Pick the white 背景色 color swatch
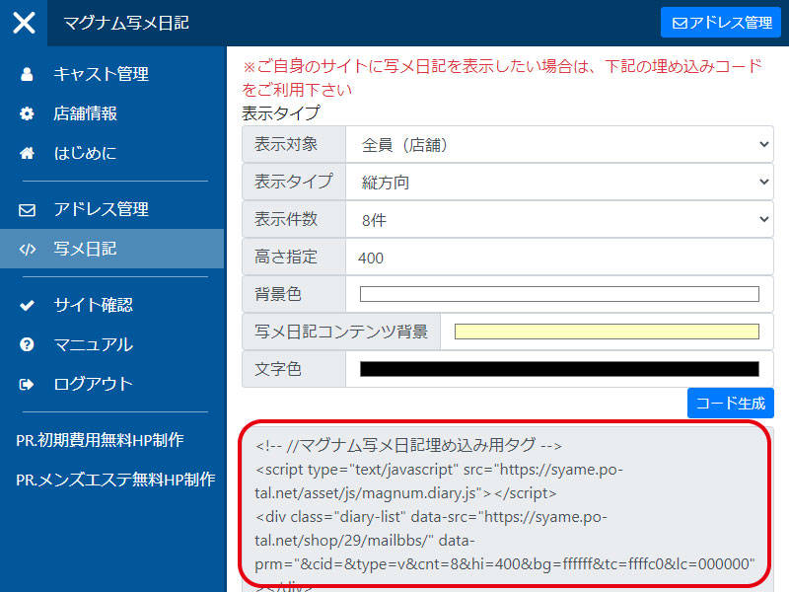789x592 pixels. coord(559,294)
